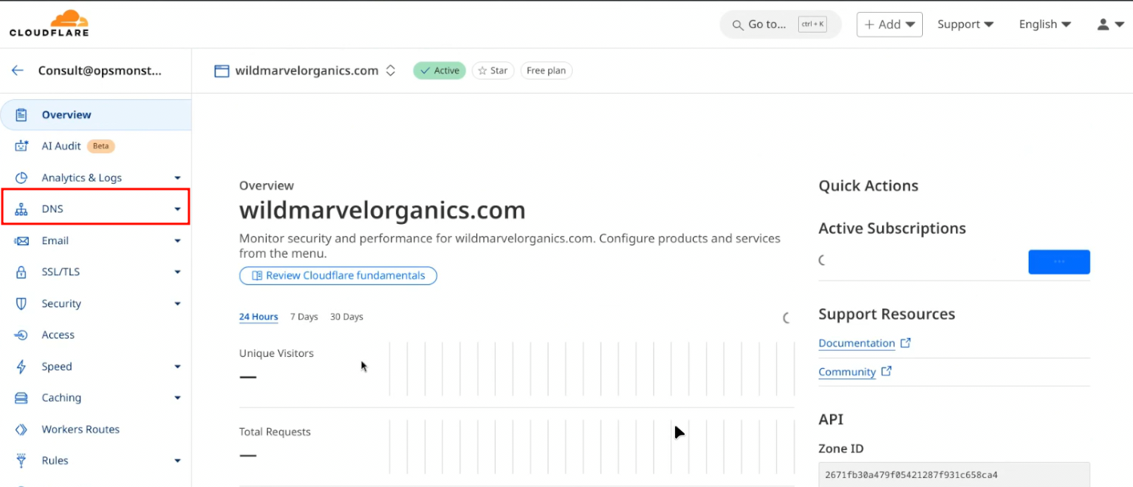
Task: Click the Caching sidebar icon
Action: pos(22,398)
